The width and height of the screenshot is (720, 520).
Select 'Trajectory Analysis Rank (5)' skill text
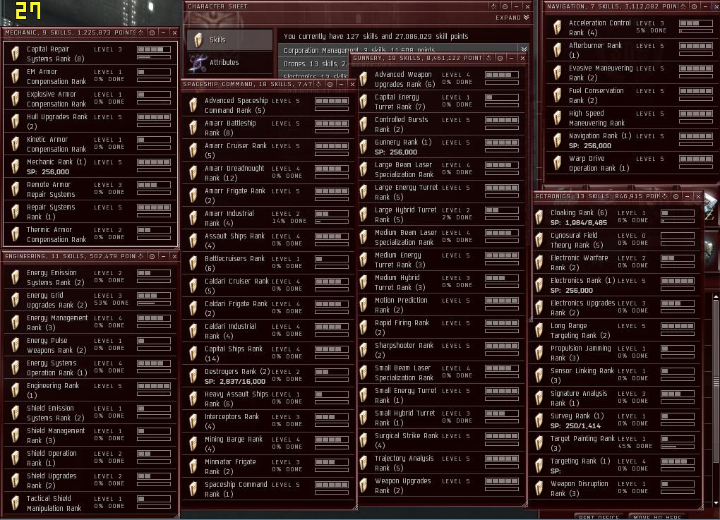coord(404,463)
